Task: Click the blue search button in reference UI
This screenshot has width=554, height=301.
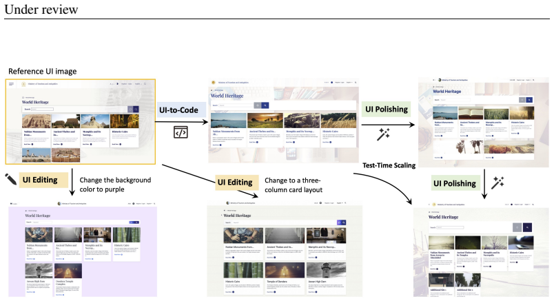Action: [x=136, y=109]
